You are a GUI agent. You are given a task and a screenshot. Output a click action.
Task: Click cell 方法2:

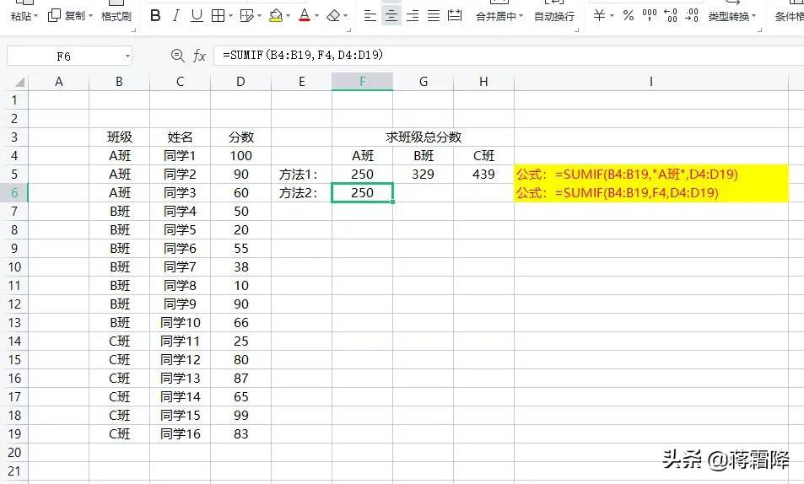[x=301, y=193]
